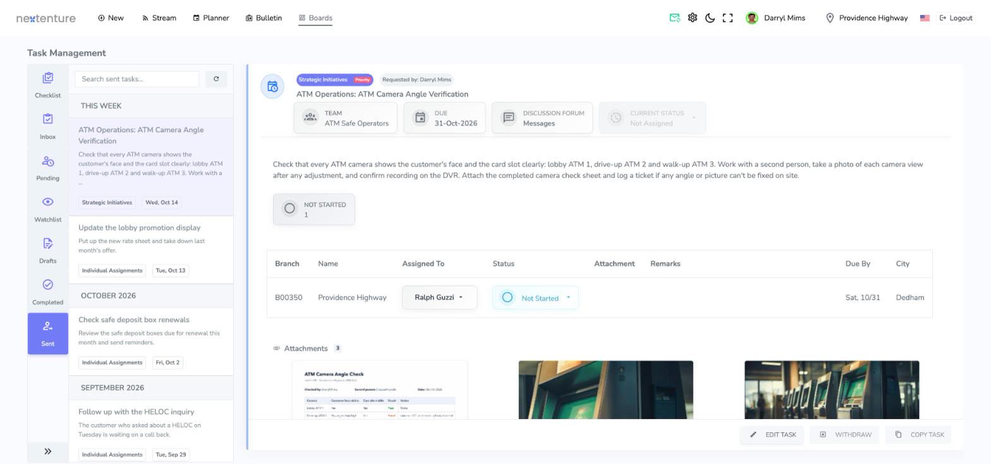Click Darryl Mims profile avatar

pos(751,18)
